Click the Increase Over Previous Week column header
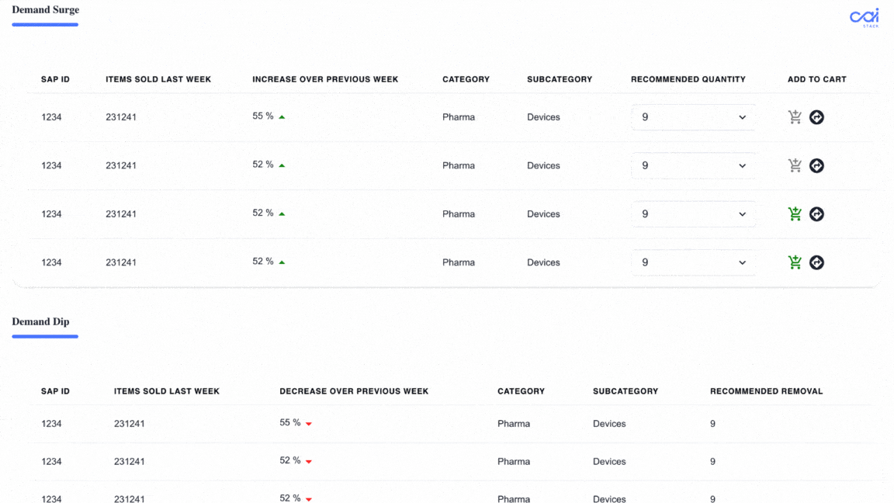 click(325, 79)
